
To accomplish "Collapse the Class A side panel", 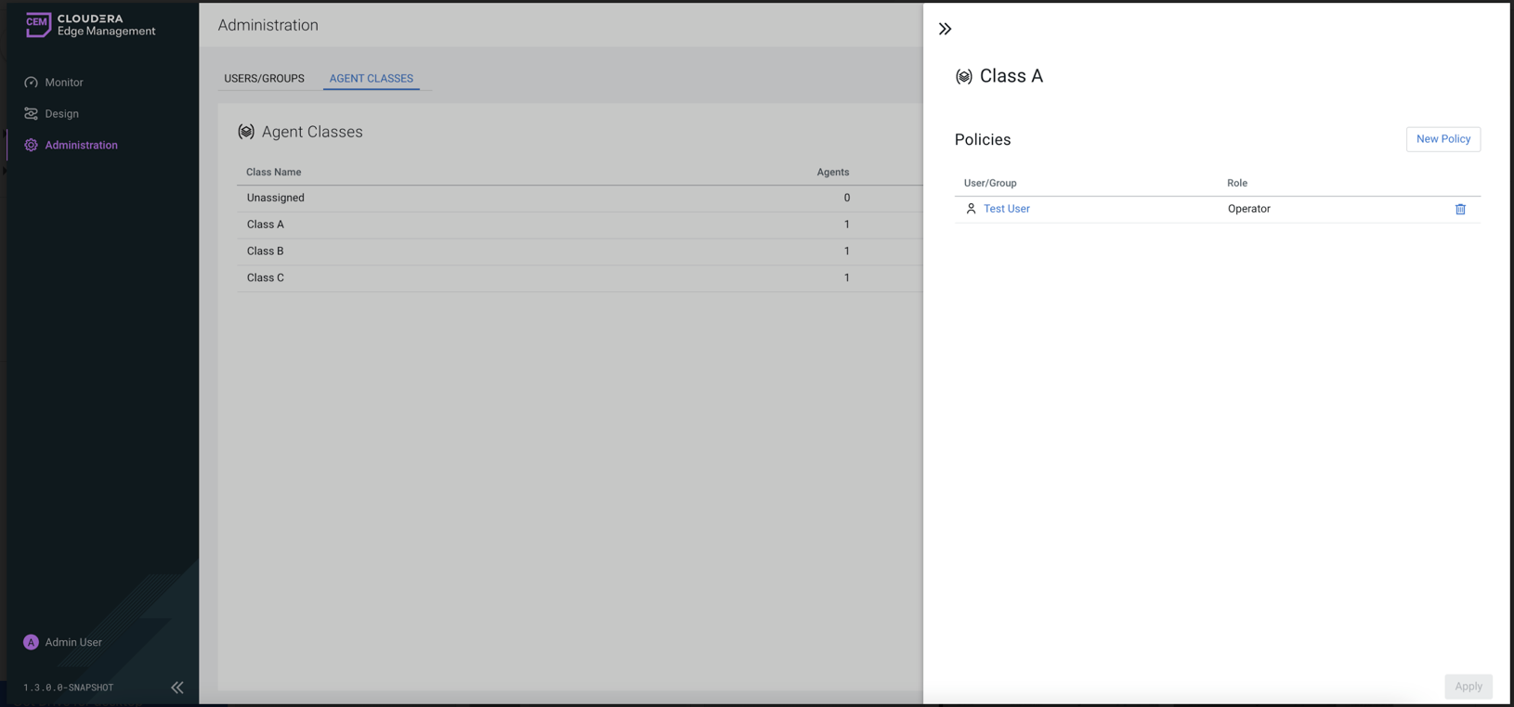I will click(945, 29).
